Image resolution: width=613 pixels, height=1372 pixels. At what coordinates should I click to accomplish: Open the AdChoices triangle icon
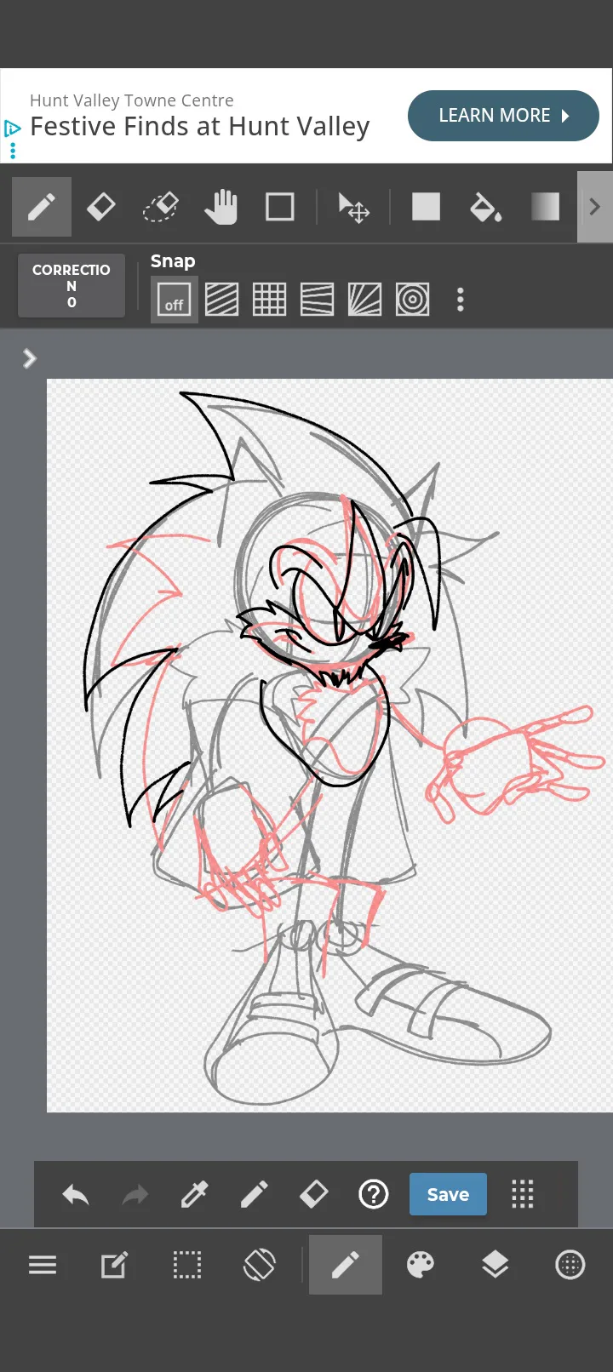click(x=12, y=129)
